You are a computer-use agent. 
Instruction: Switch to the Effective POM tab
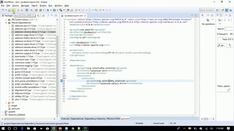[x=113, y=119]
